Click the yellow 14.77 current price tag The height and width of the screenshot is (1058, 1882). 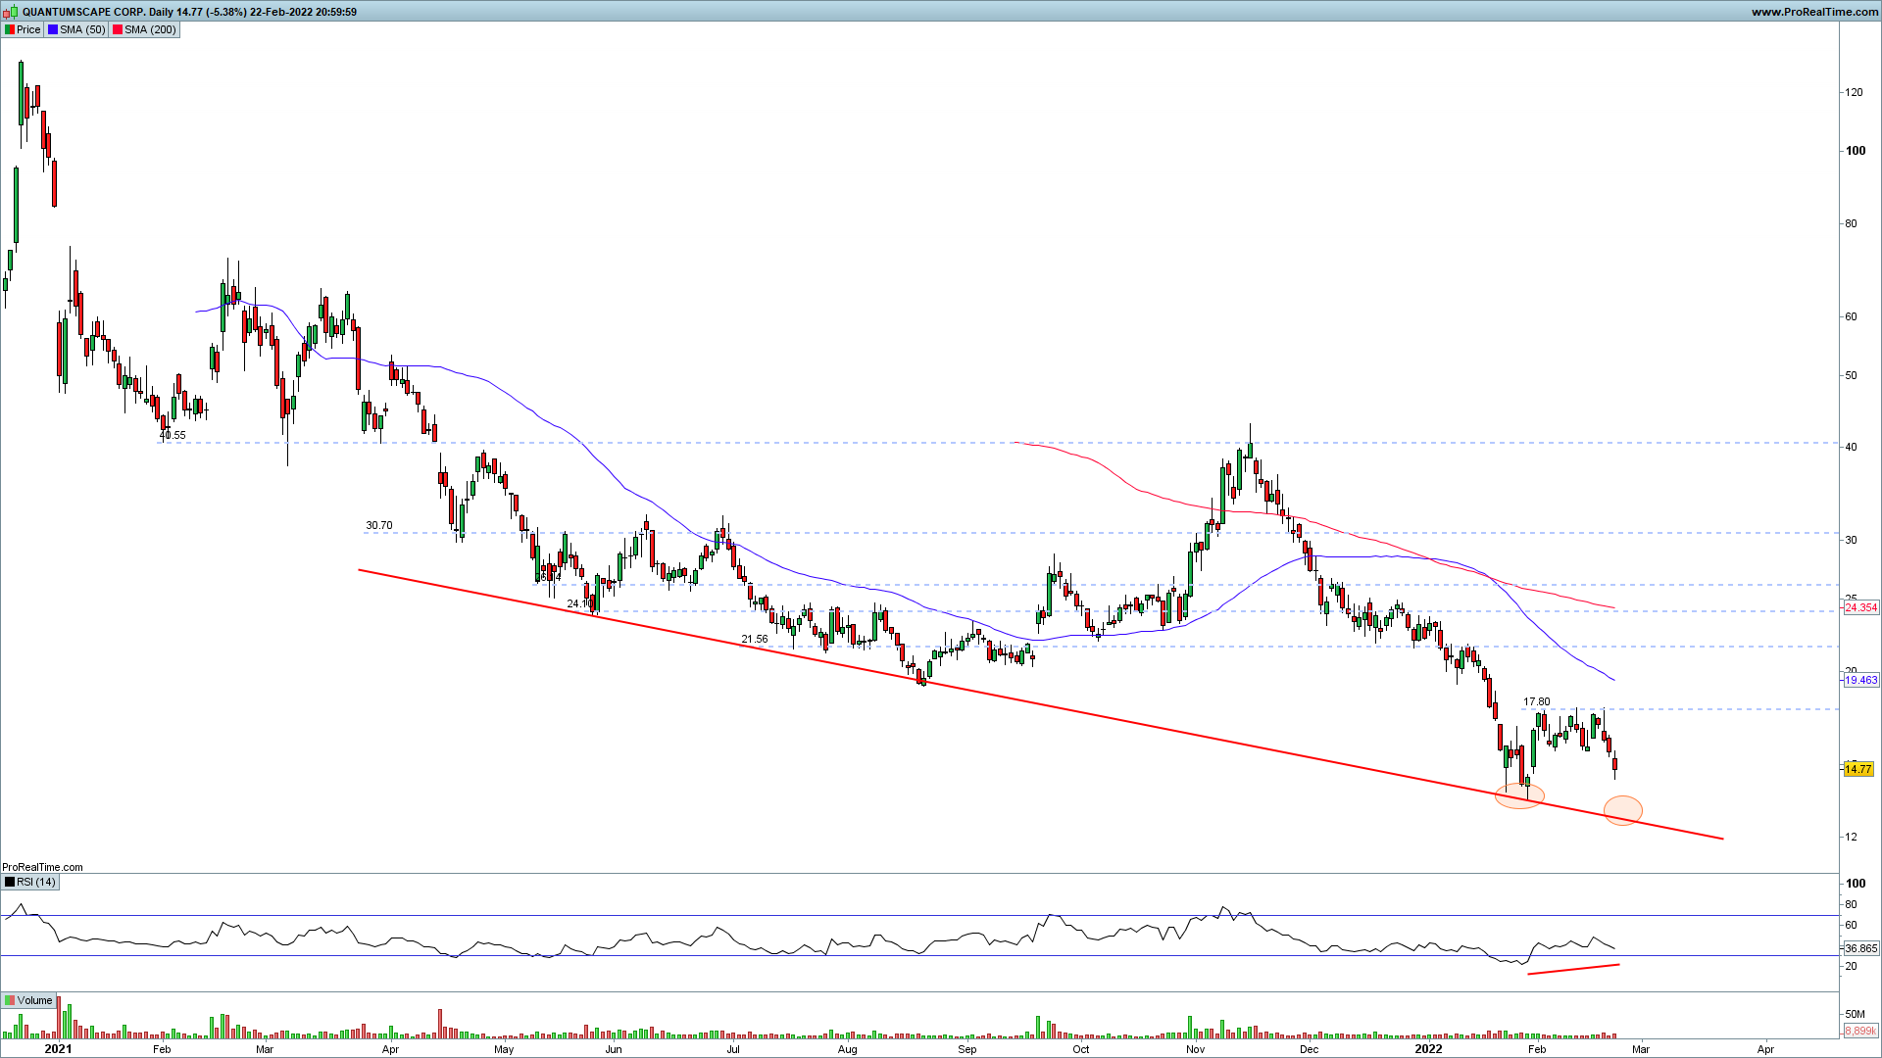pos(1858,769)
